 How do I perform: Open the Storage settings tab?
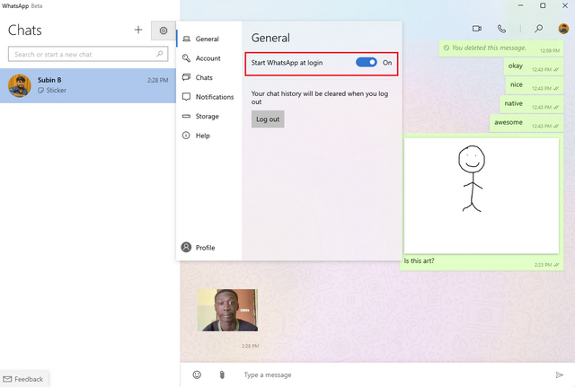(209, 116)
